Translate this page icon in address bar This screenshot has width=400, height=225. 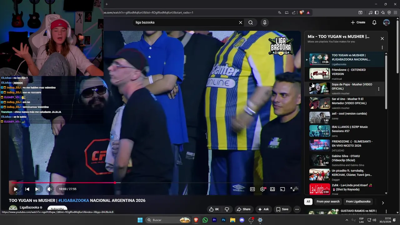279,12
